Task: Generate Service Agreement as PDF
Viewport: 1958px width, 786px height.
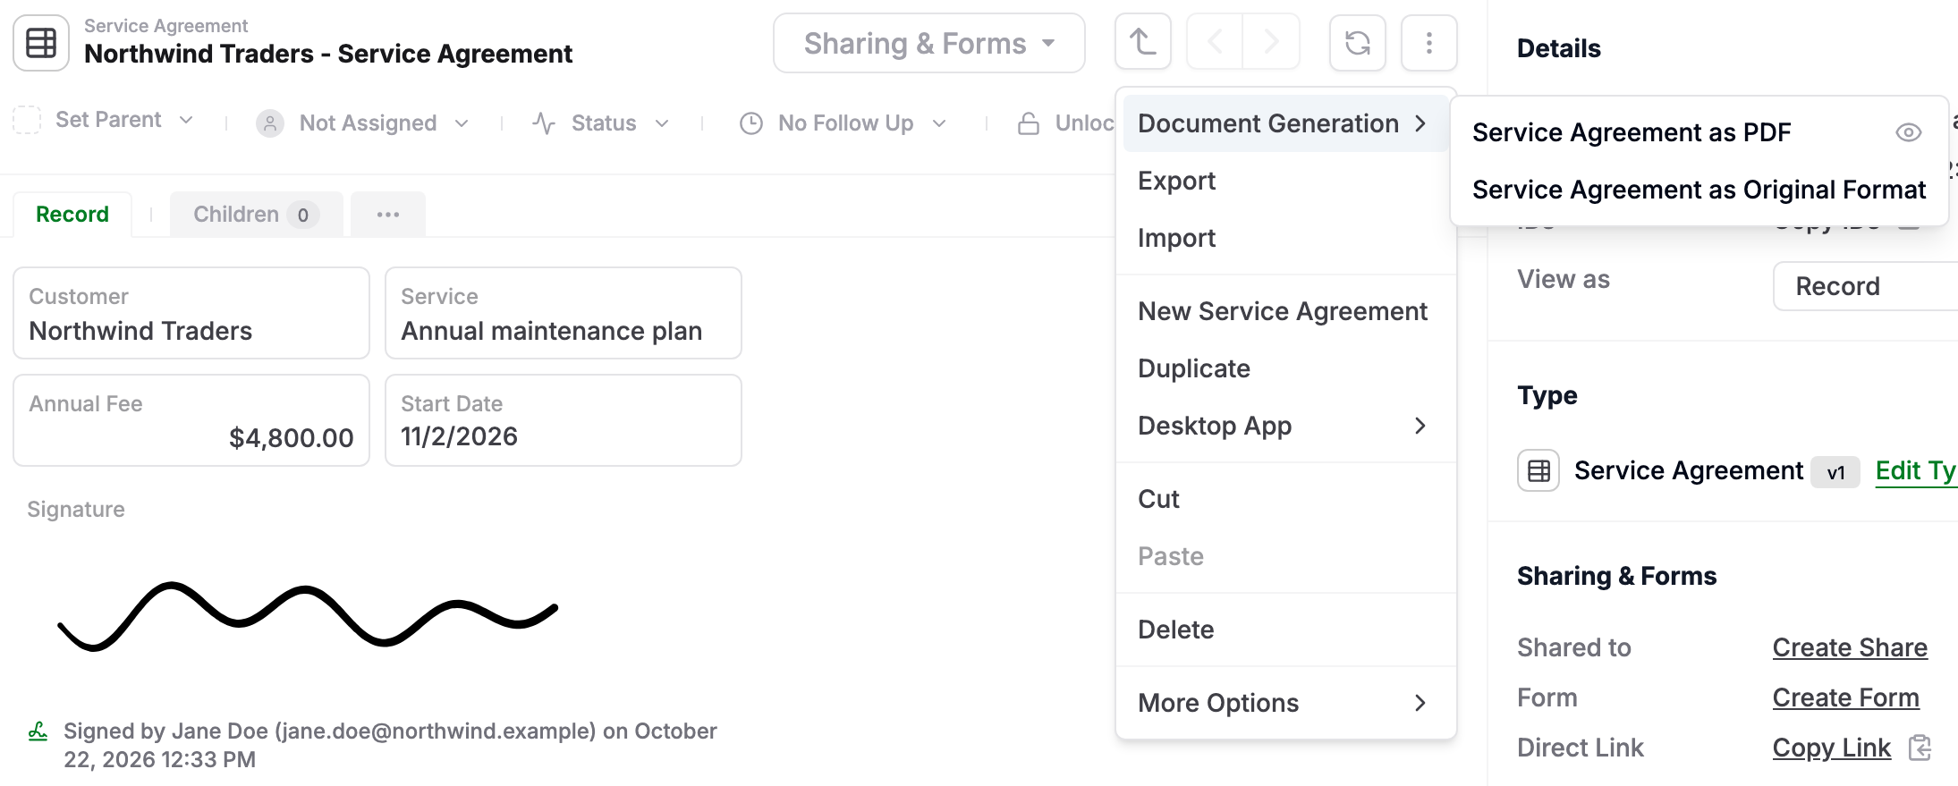Action: tap(1632, 132)
